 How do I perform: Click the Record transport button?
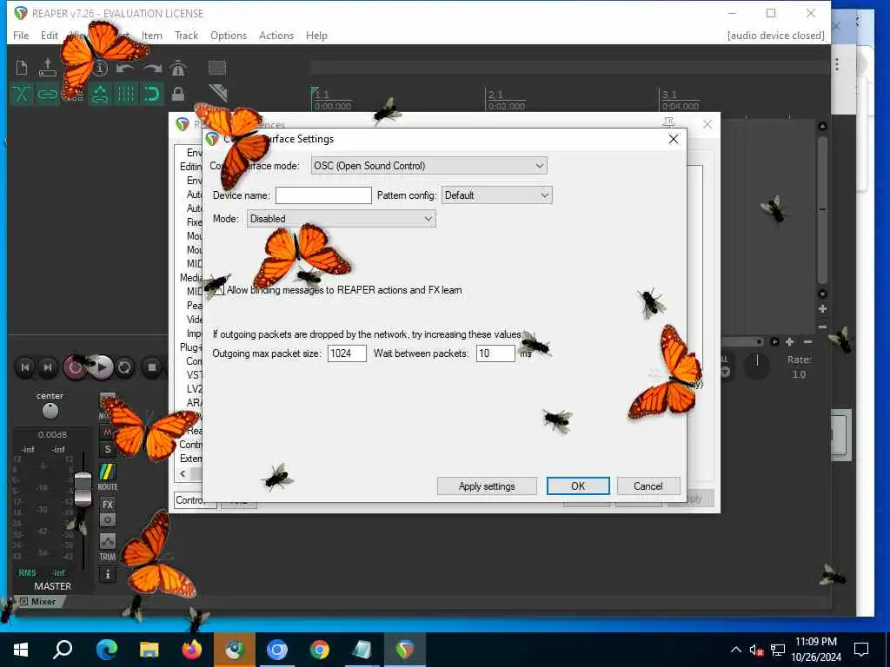click(75, 367)
